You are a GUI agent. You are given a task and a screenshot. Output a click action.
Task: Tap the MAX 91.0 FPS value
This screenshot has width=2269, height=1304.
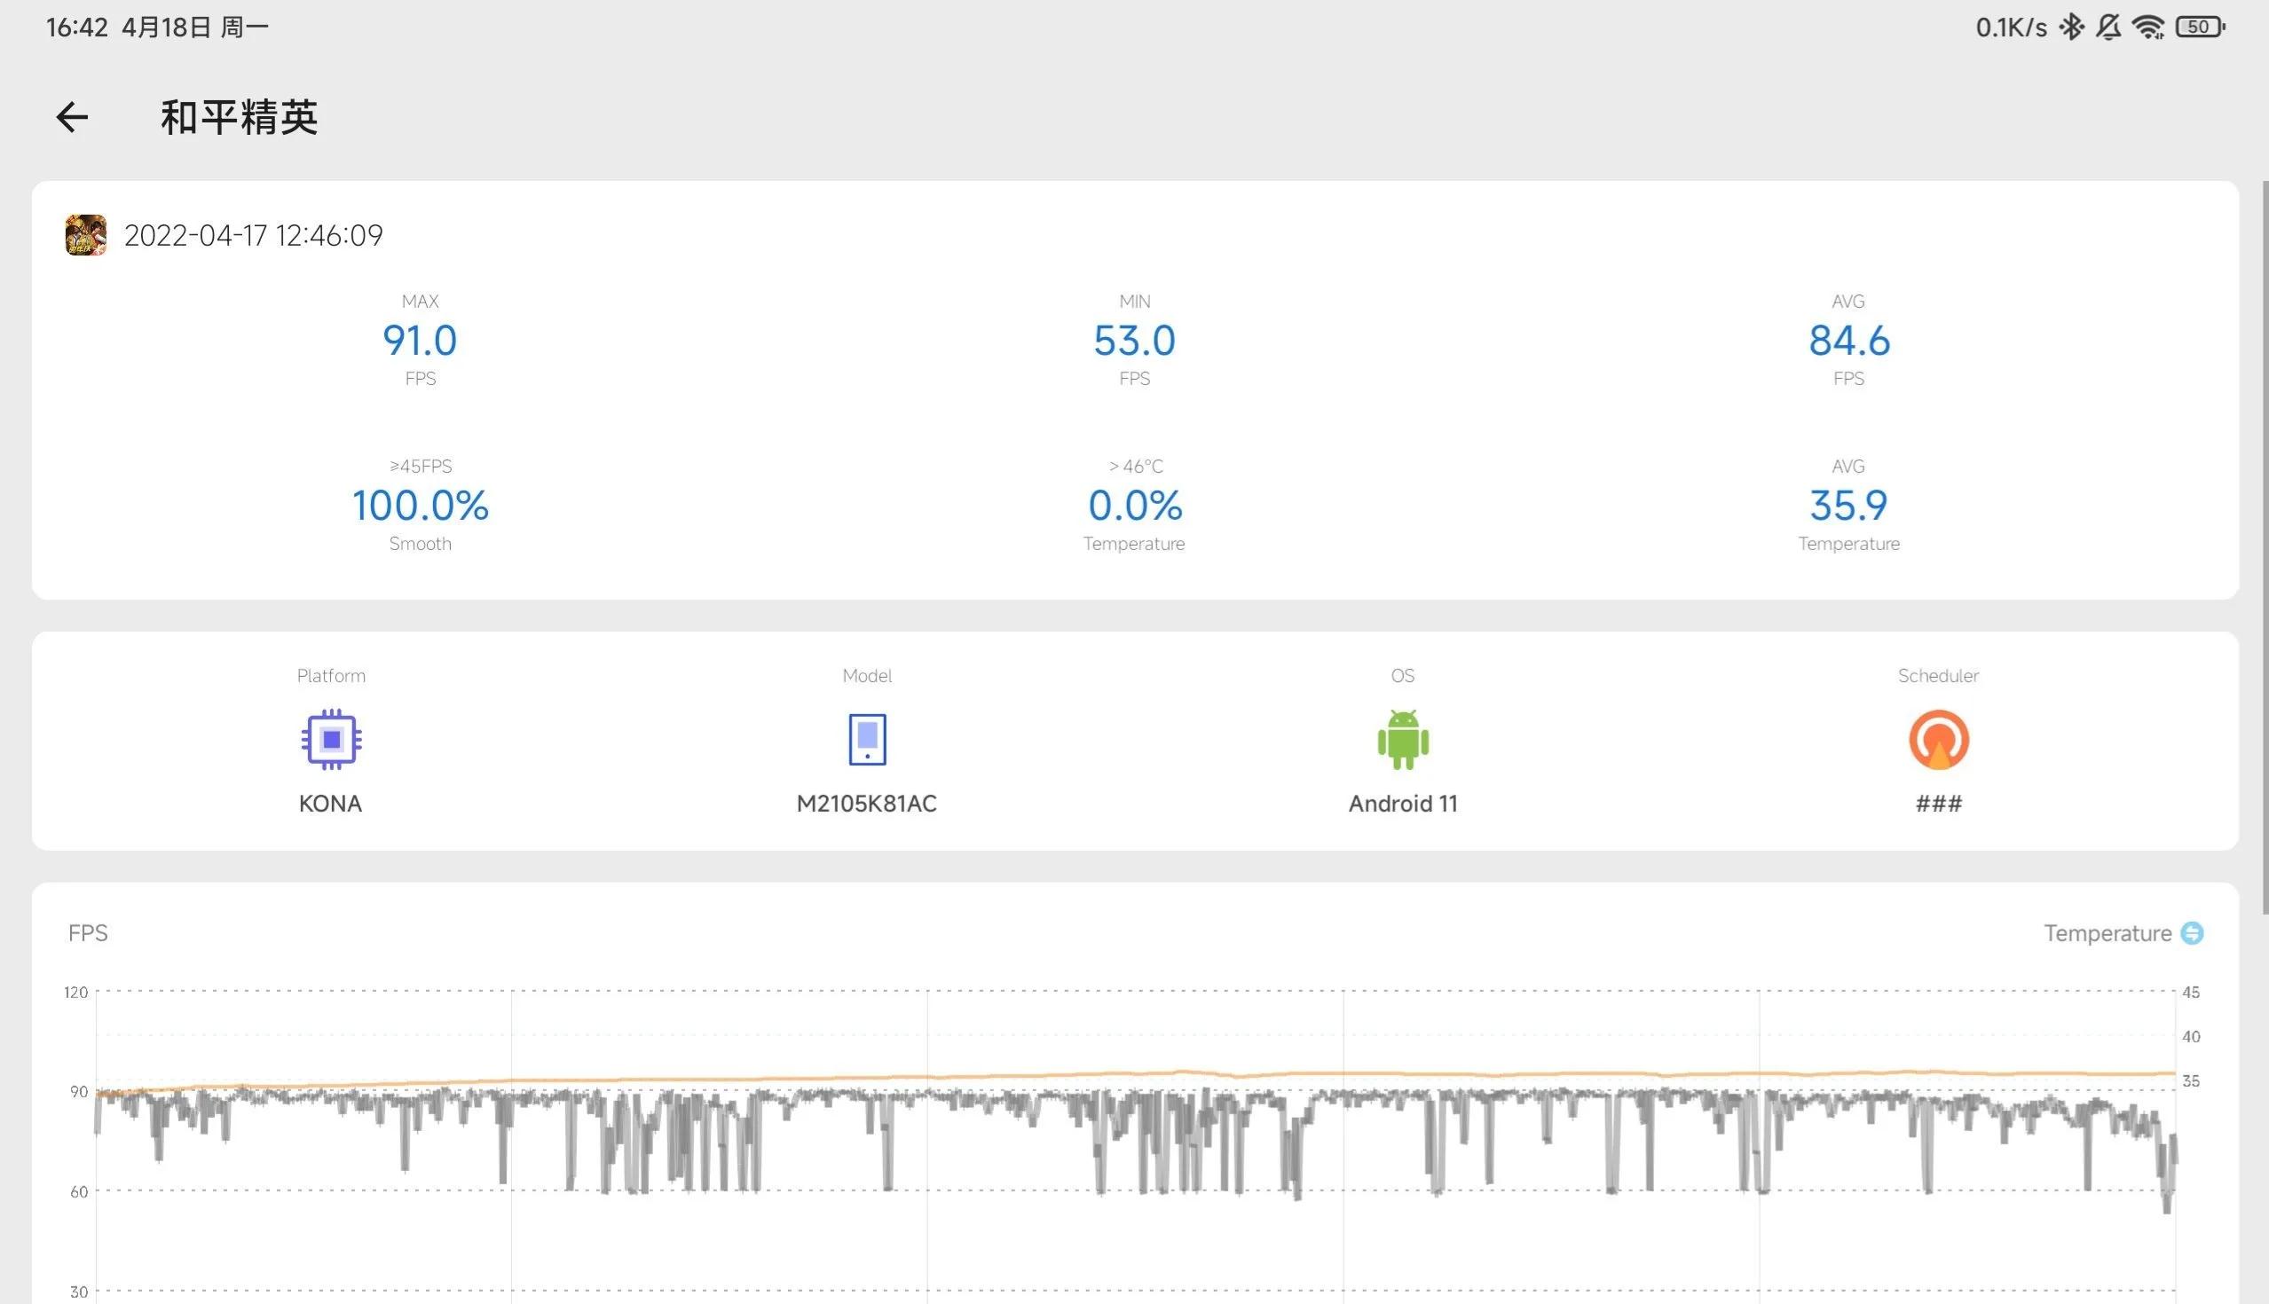pyautogui.click(x=420, y=342)
